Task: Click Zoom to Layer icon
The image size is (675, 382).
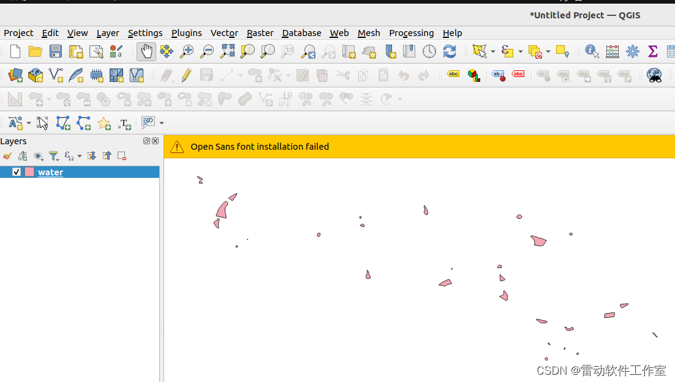Action: (268, 51)
